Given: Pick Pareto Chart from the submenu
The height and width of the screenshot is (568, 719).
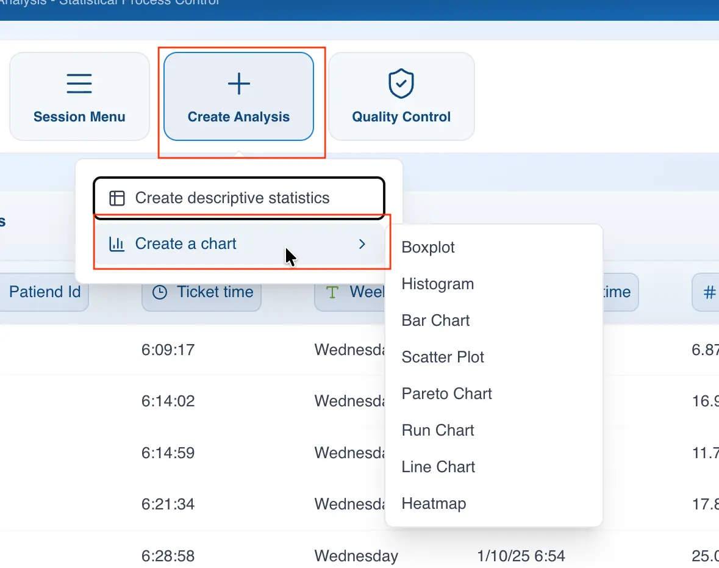Looking at the screenshot, I should [446, 394].
